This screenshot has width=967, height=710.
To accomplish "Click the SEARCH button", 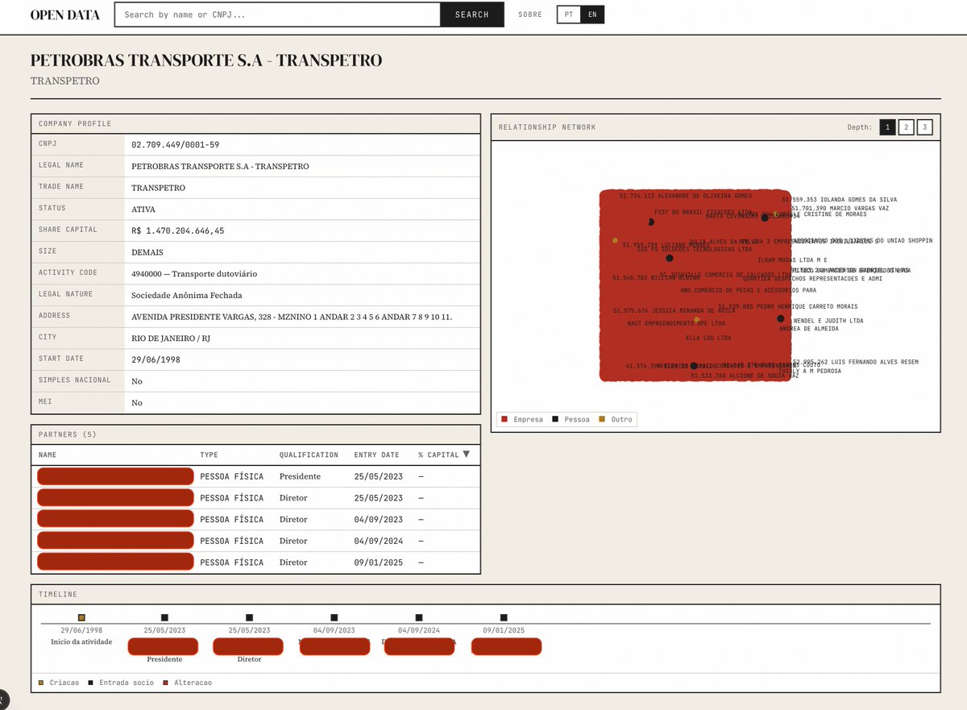I will (x=471, y=15).
